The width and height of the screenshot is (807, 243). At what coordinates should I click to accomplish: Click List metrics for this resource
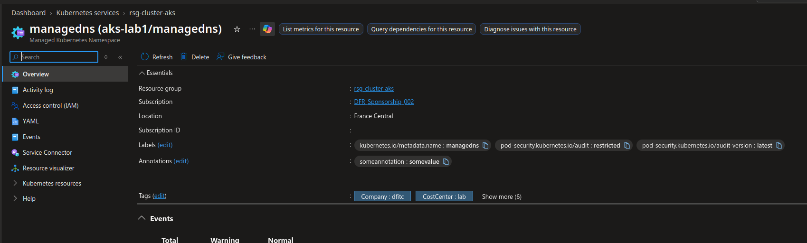point(321,29)
